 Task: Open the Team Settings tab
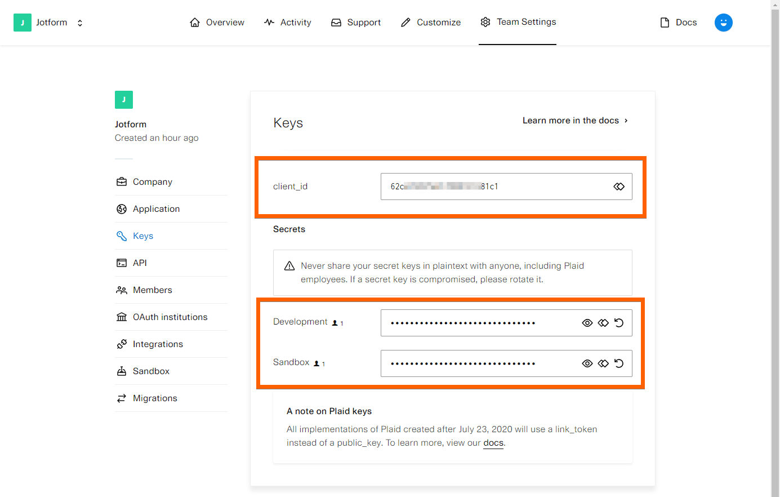point(518,22)
